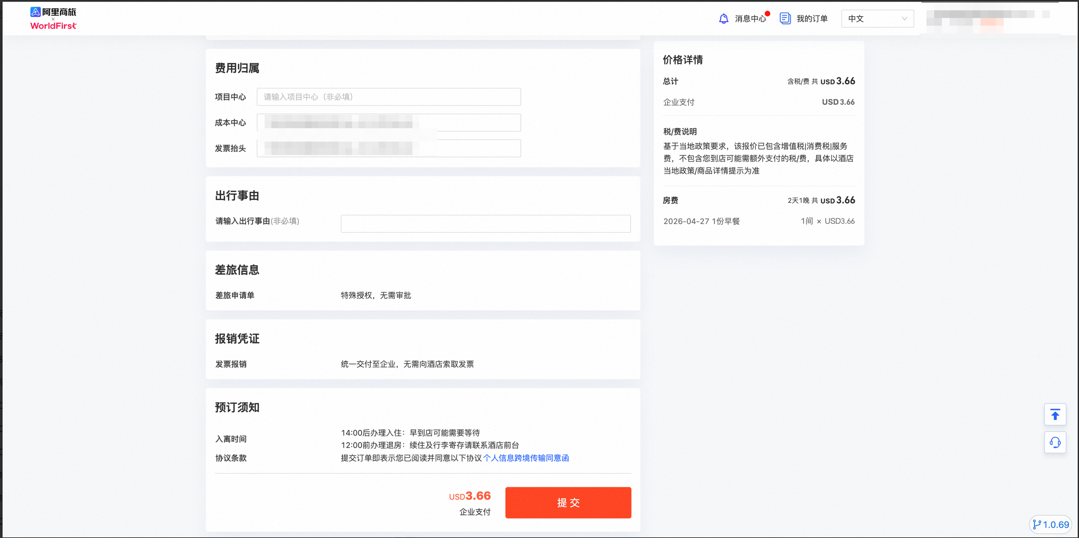Click the 出行事由 travel reason textbox
Image resolution: width=1079 pixels, height=538 pixels.
485,223
